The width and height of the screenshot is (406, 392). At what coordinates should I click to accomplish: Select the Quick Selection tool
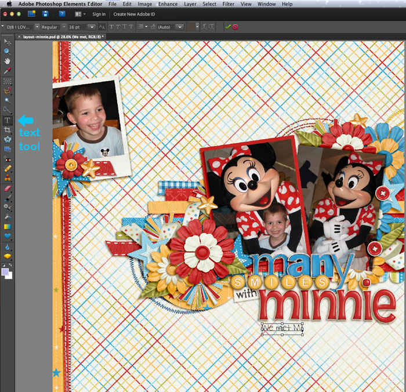point(7,110)
